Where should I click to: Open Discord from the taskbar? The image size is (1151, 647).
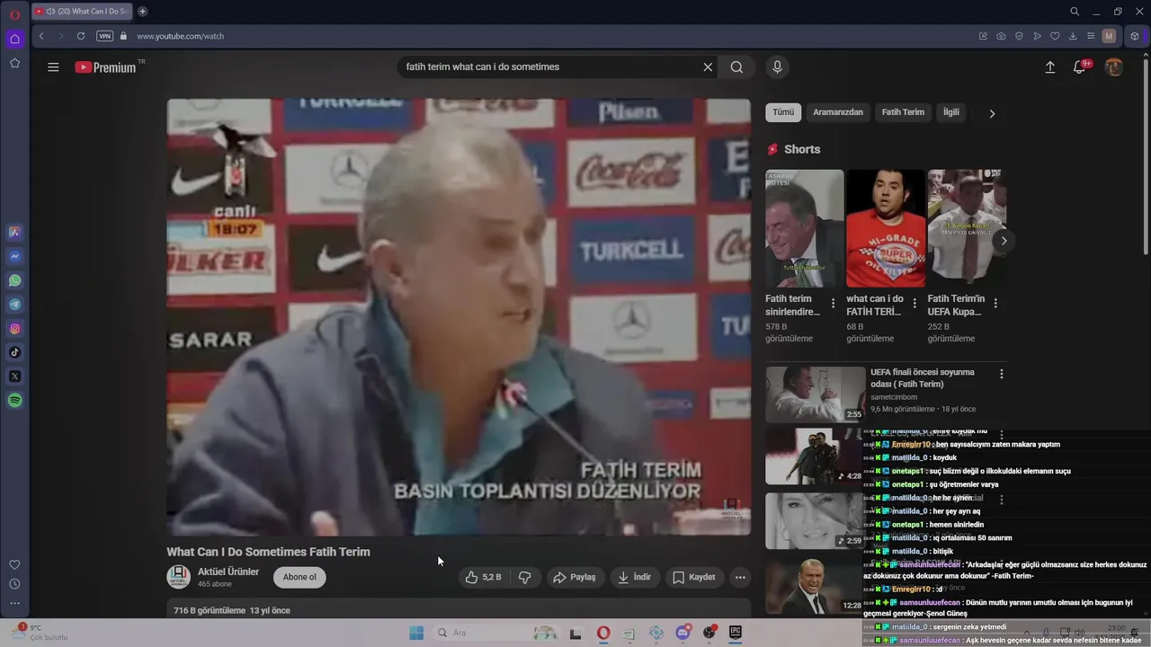[x=683, y=633]
